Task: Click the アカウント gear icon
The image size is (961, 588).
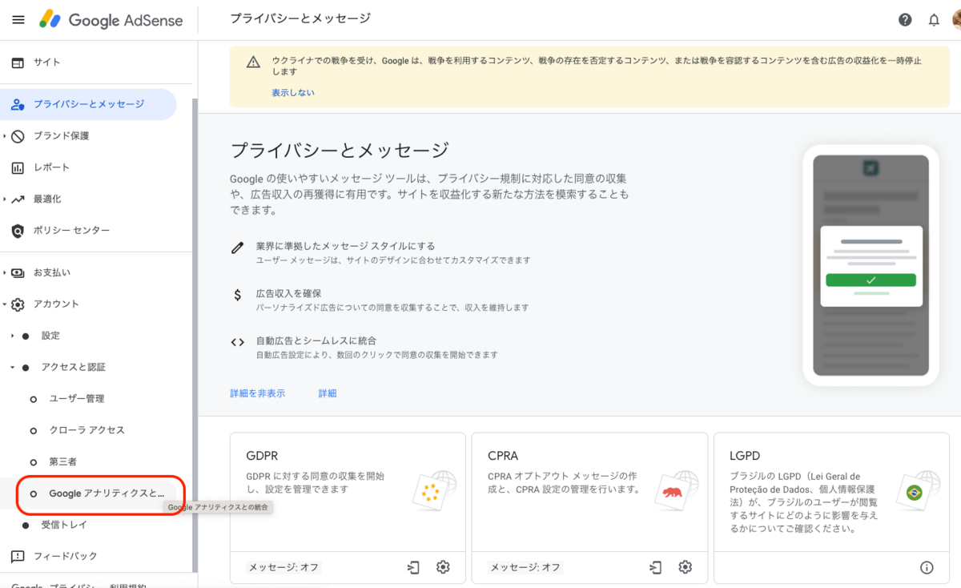Action: coord(18,304)
